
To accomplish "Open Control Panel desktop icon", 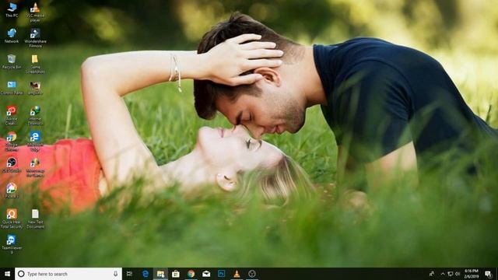I will click(12, 88).
